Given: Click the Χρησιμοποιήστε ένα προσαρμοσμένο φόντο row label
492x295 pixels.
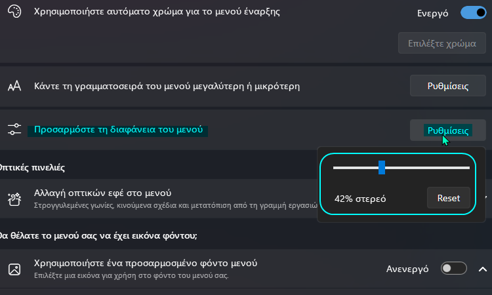Looking at the screenshot, I should (146, 263).
